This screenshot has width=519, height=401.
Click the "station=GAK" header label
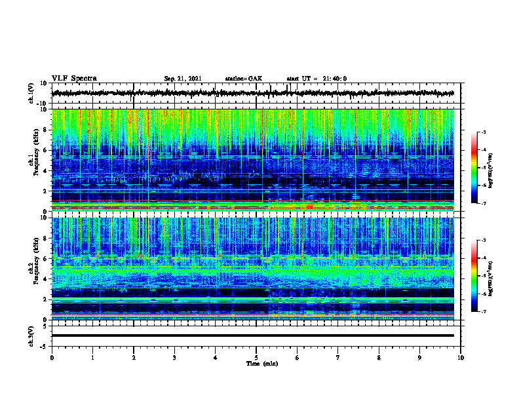tap(244, 79)
